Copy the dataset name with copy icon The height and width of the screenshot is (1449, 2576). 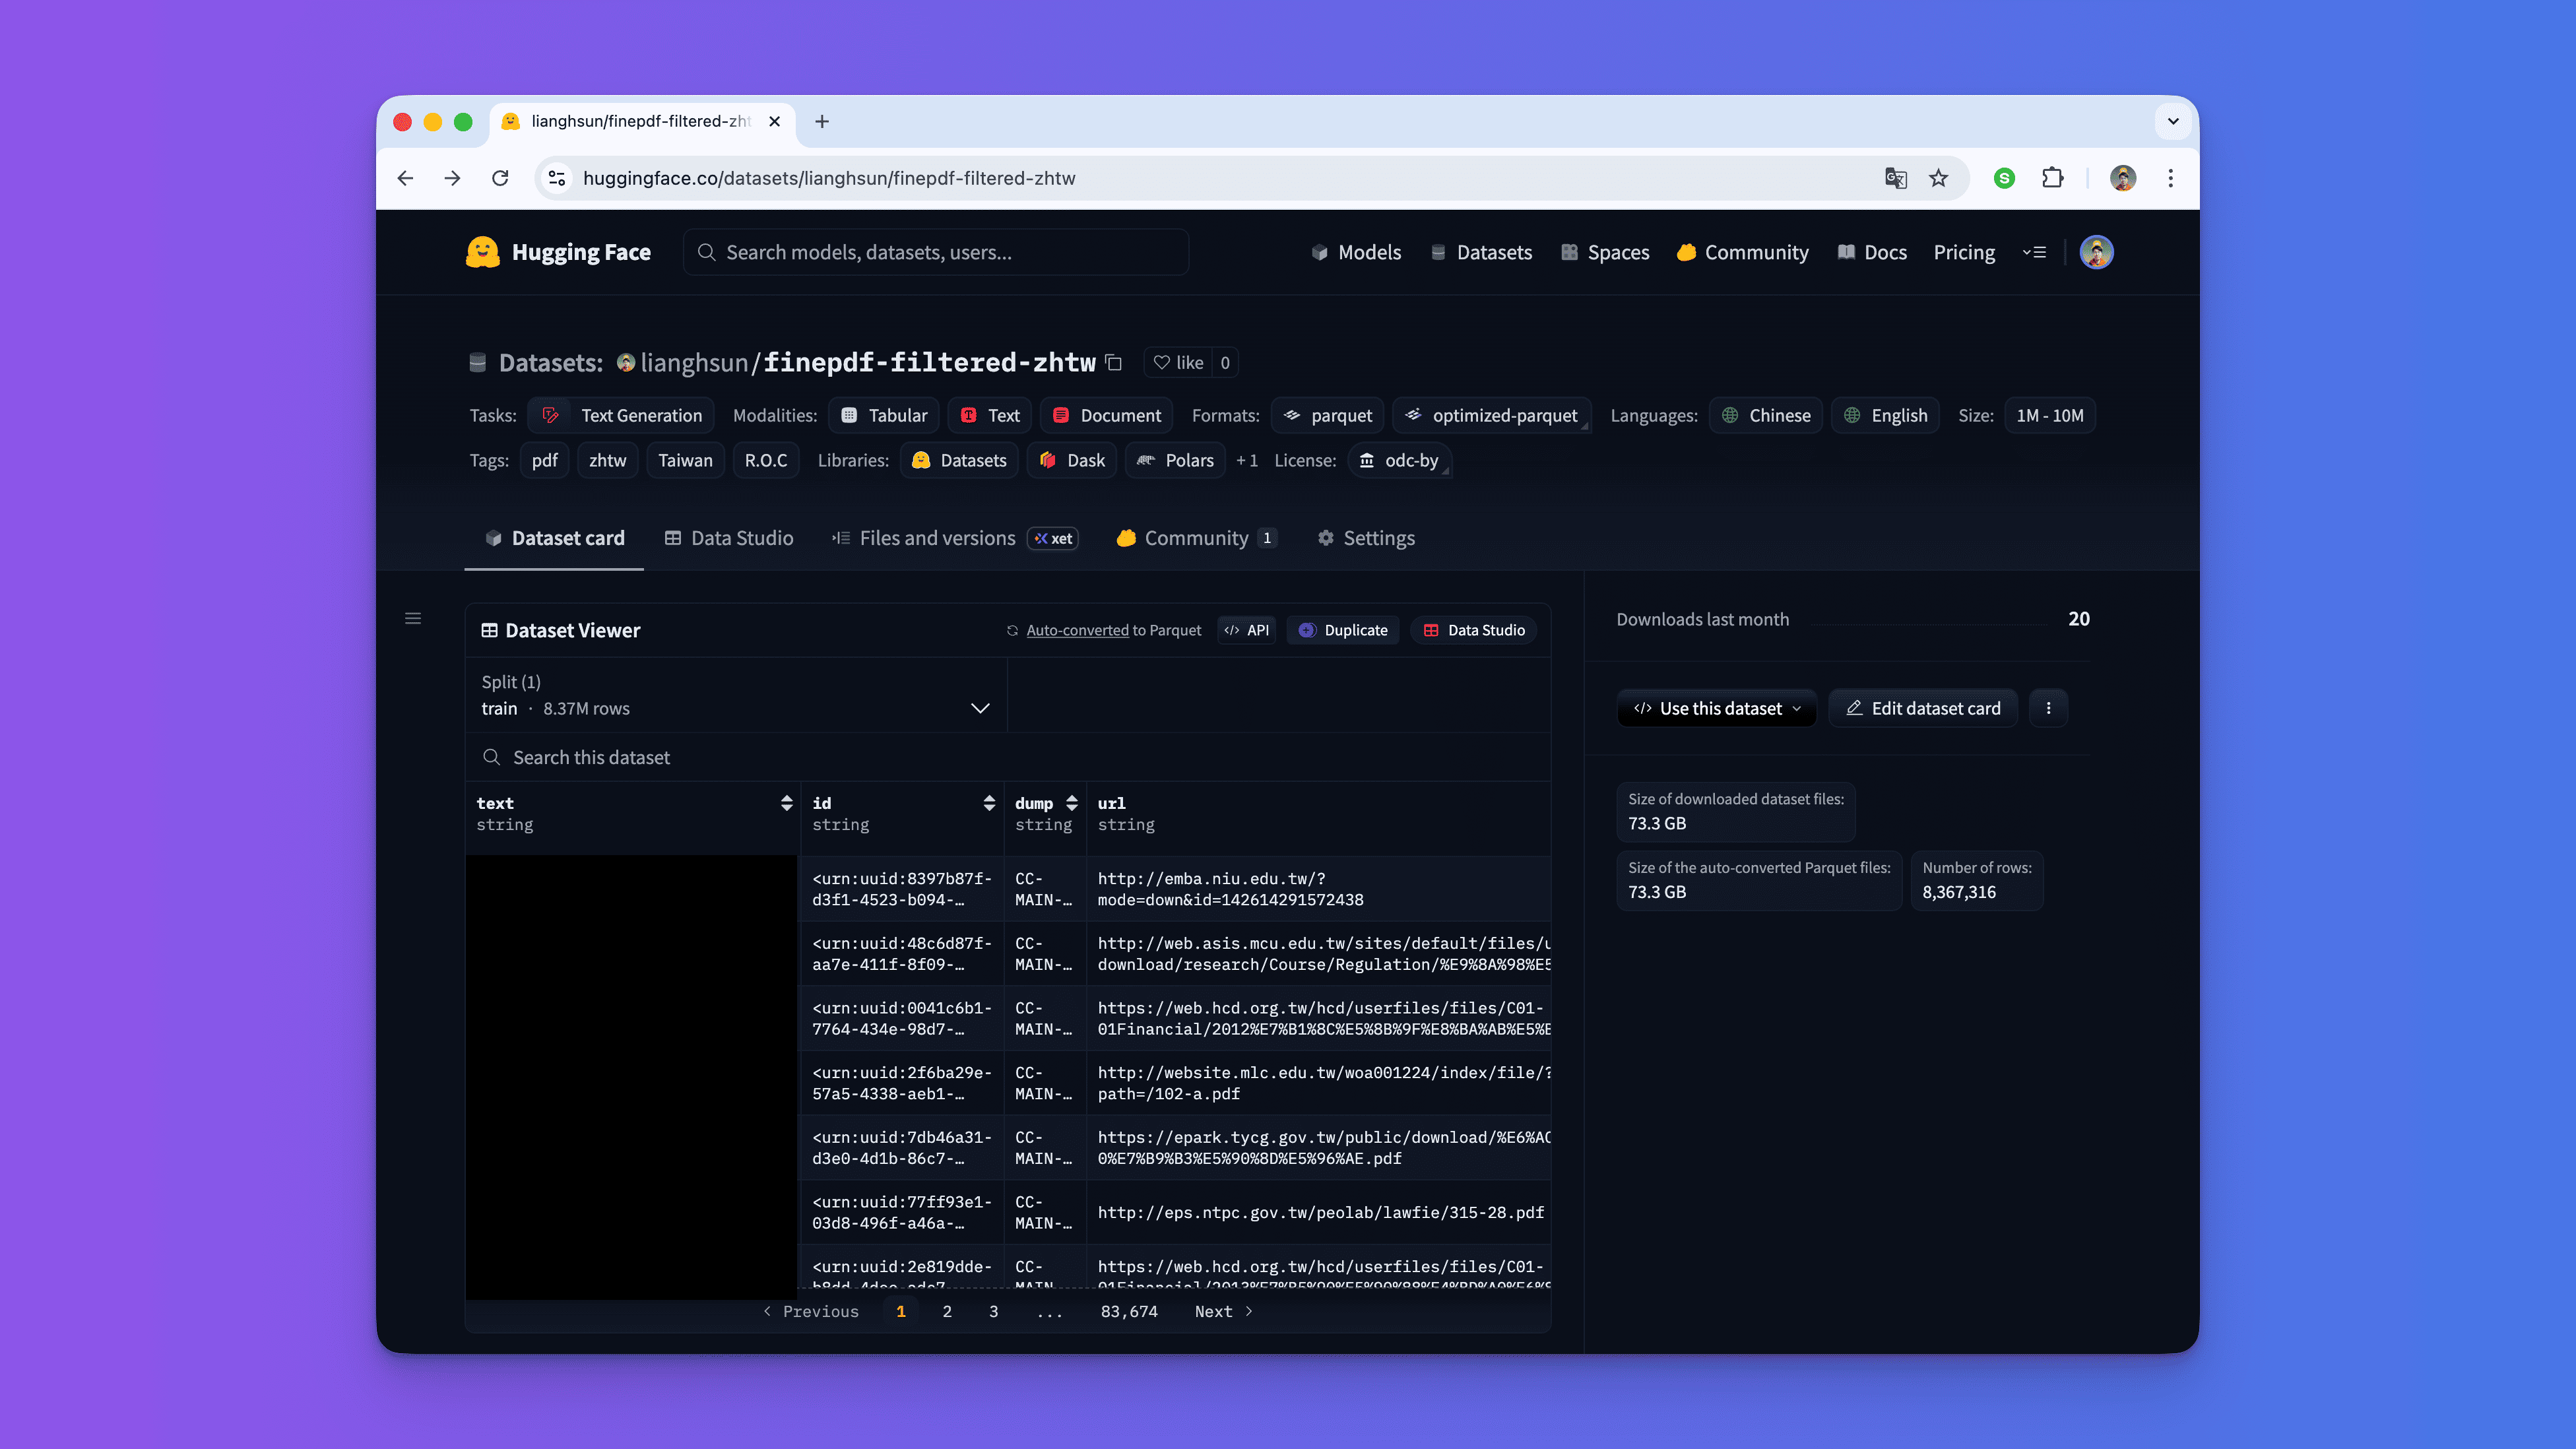tap(1114, 362)
